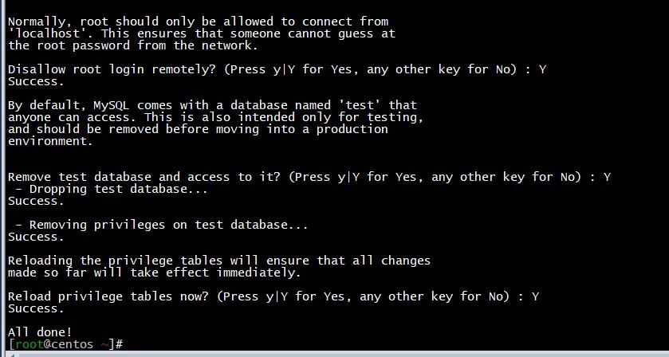Click the word "environment." in the terminal
The width and height of the screenshot is (669, 357).
(50, 141)
